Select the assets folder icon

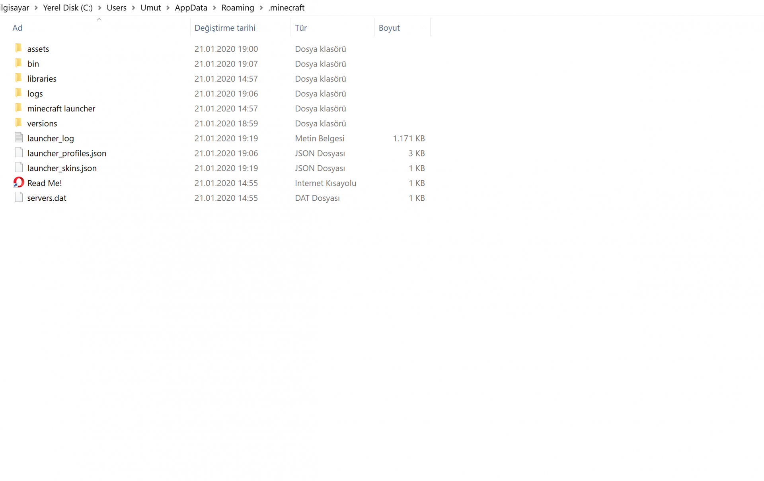[x=18, y=48]
